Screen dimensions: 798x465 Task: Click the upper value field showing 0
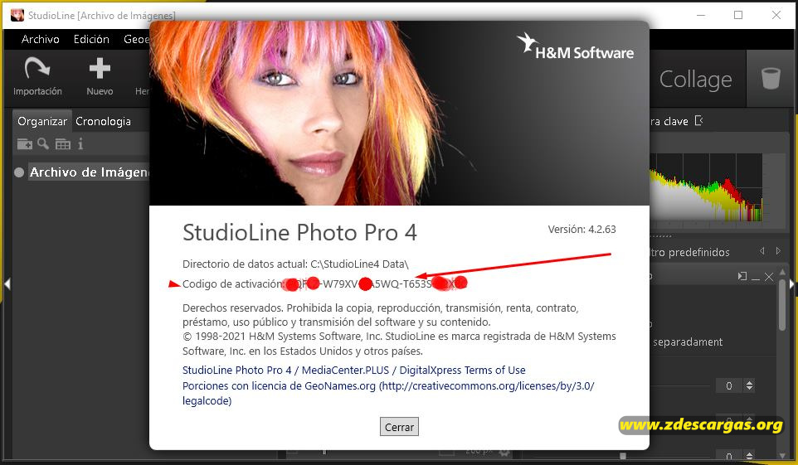[x=729, y=385]
